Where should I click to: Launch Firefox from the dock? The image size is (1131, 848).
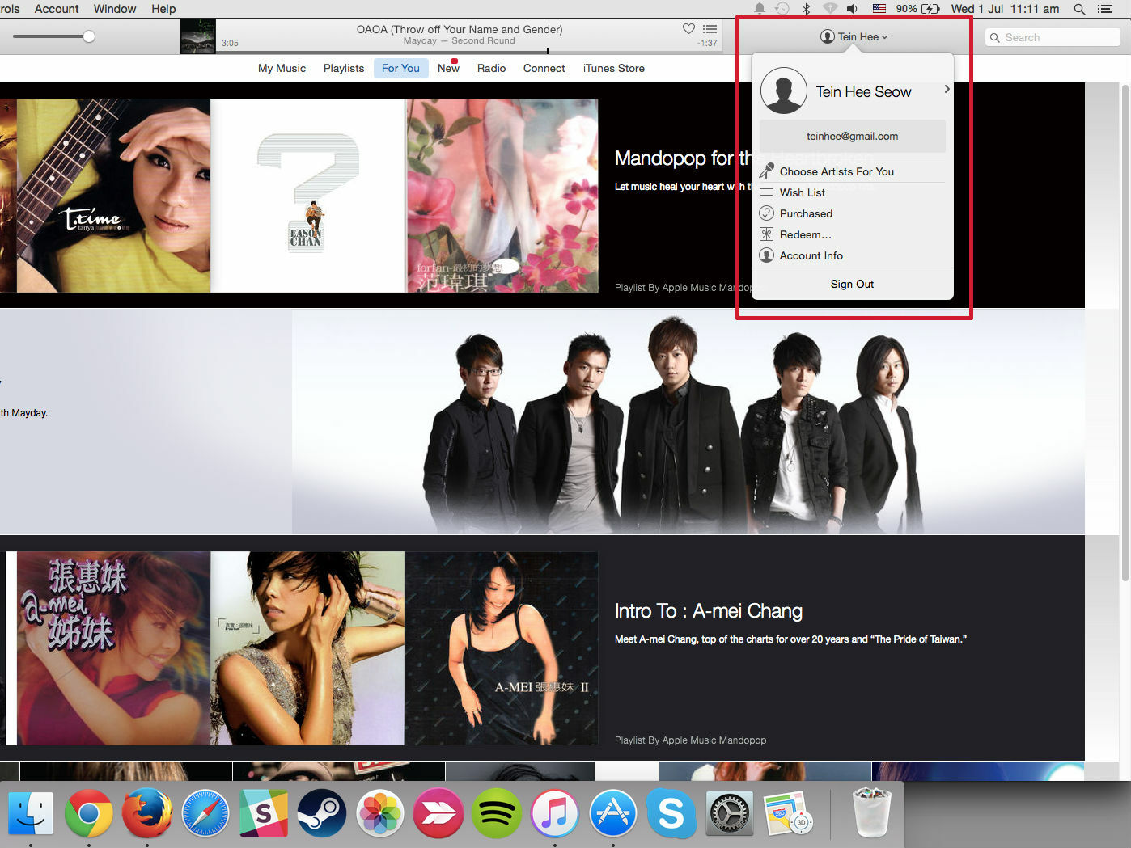click(147, 813)
